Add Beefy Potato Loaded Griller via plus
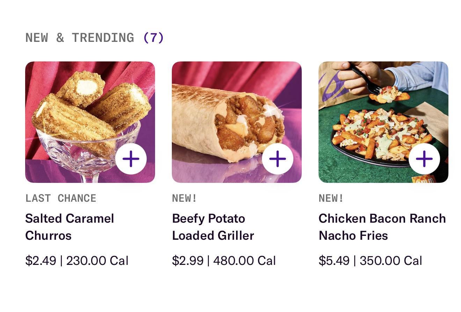Viewport: 461px width, 312px height. 278,159
